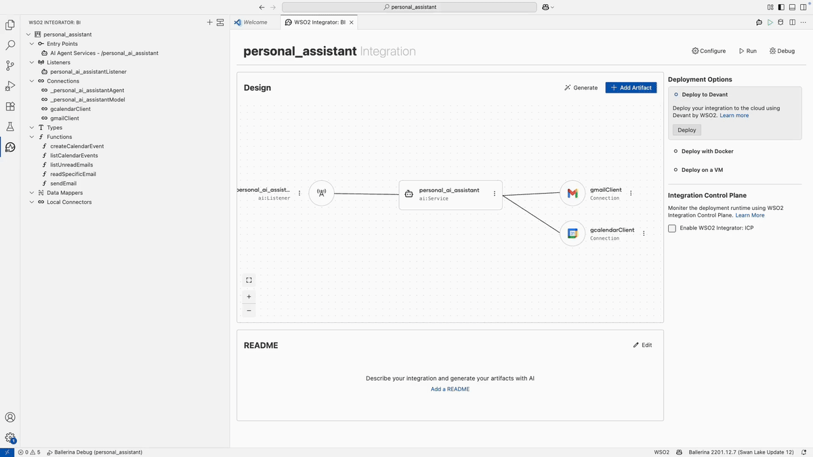The height and width of the screenshot is (457, 813).
Task: Open the sendEmail function
Action: 63,183
